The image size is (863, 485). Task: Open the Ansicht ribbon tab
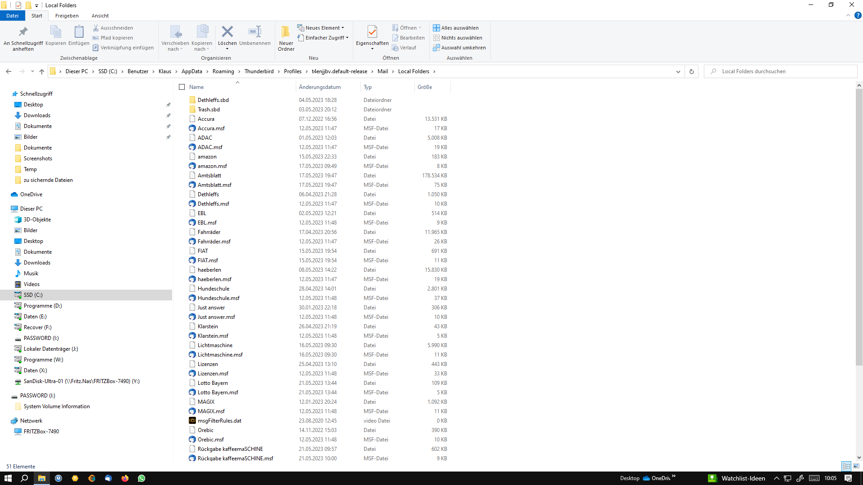click(100, 16)
